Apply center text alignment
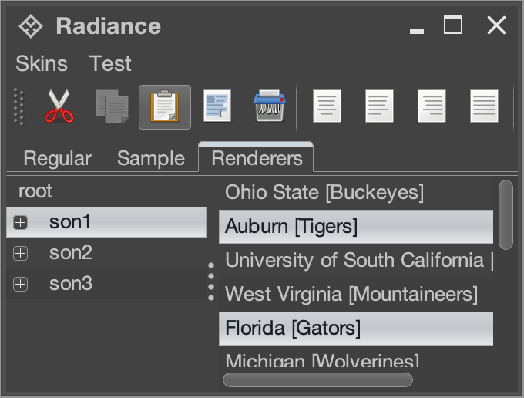 [327, 106]
